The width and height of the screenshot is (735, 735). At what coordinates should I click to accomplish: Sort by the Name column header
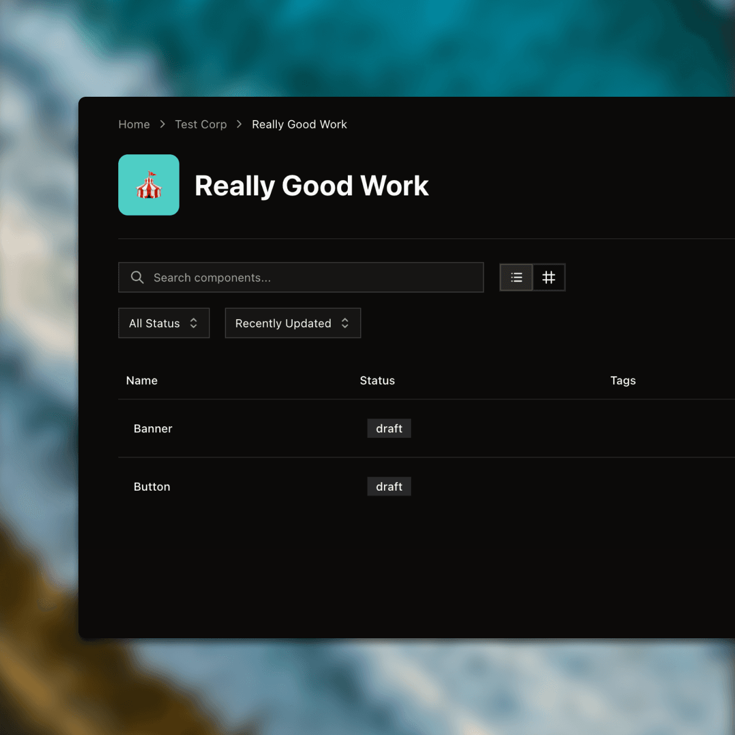pyautogui.click(x=142, y=380)
